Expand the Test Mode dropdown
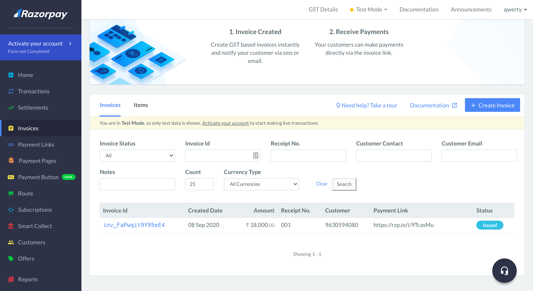 (369, 10)
